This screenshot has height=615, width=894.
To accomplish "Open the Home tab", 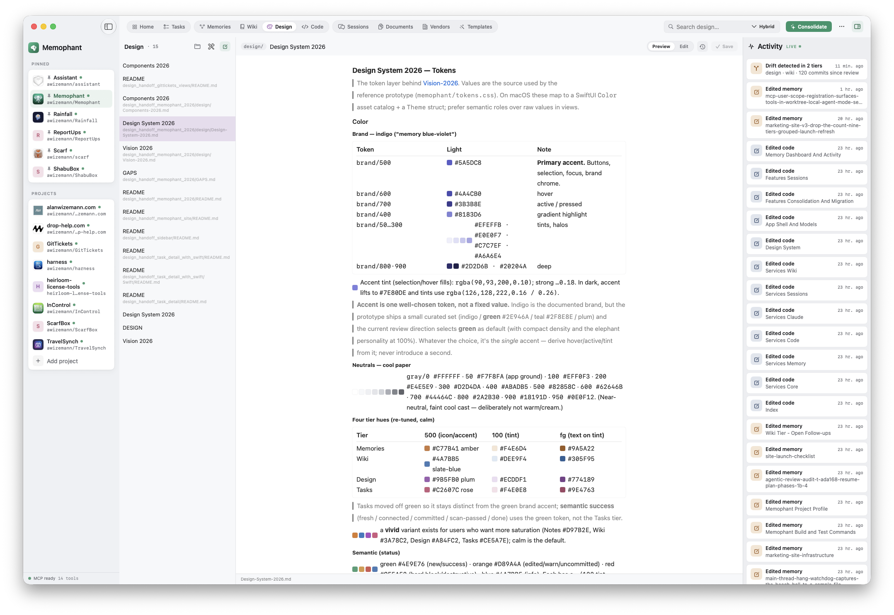I will pos(143,27).
